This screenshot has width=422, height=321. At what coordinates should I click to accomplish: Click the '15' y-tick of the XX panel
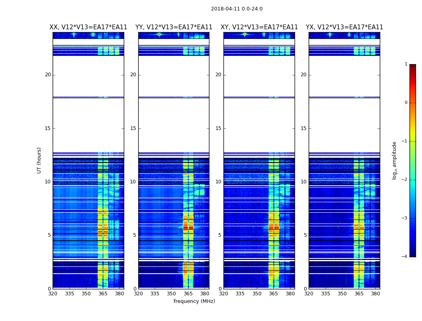click(x=48, y=128)
